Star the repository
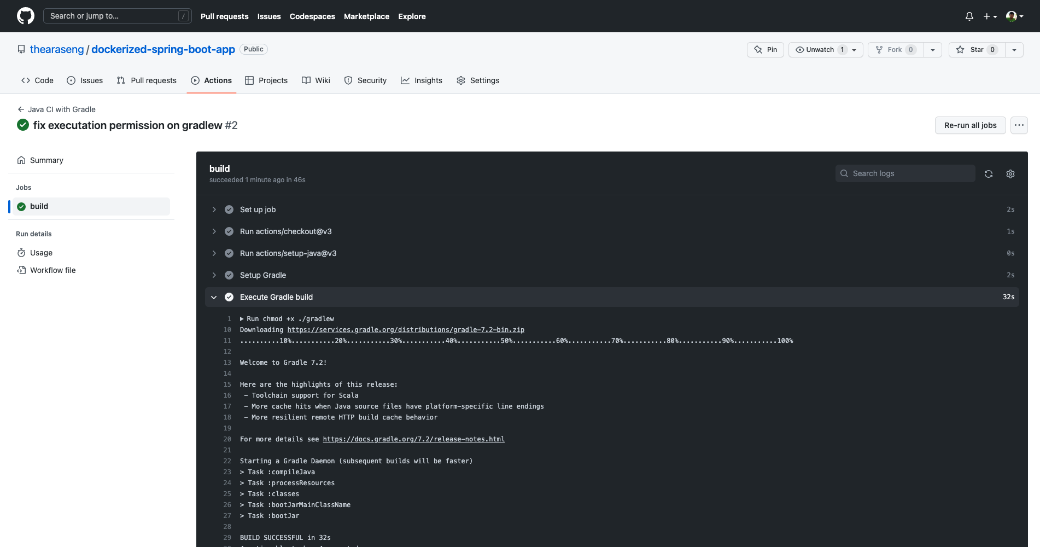The image size is (1040, 547). point(977,50)
